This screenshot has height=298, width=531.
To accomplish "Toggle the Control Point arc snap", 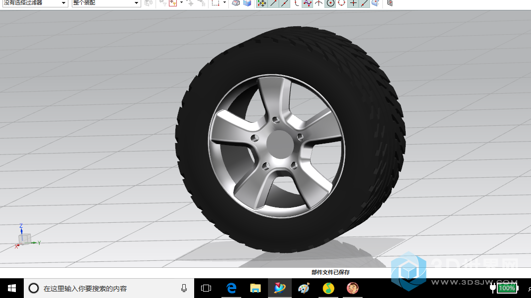I will [296, 3].
